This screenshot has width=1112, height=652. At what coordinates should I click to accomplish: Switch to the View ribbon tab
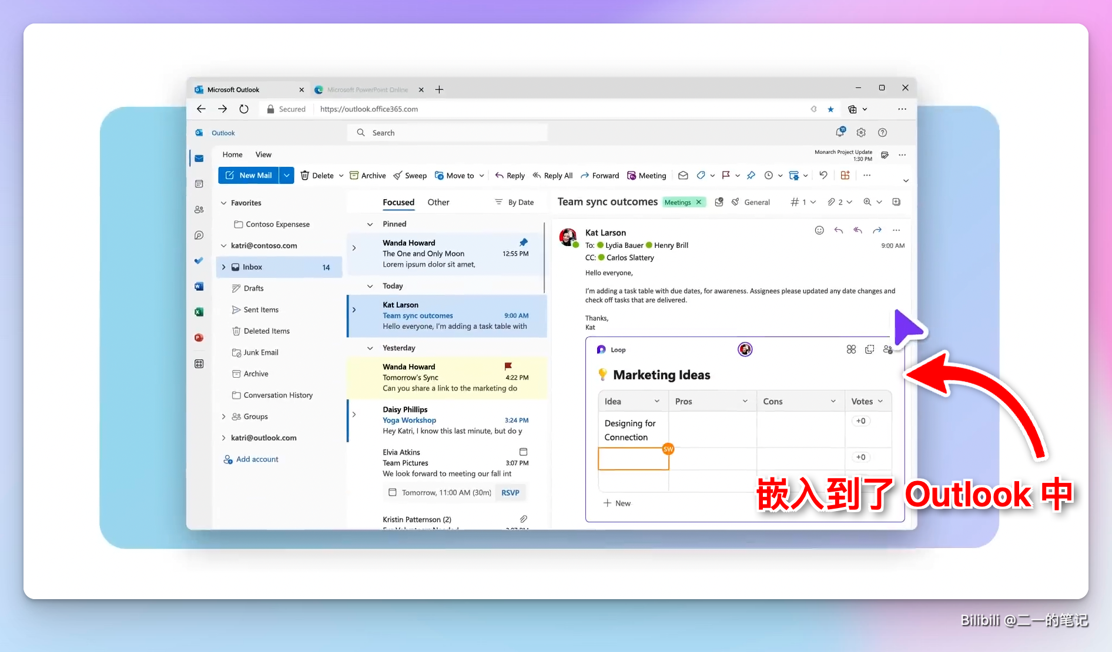tap(263, 154)
